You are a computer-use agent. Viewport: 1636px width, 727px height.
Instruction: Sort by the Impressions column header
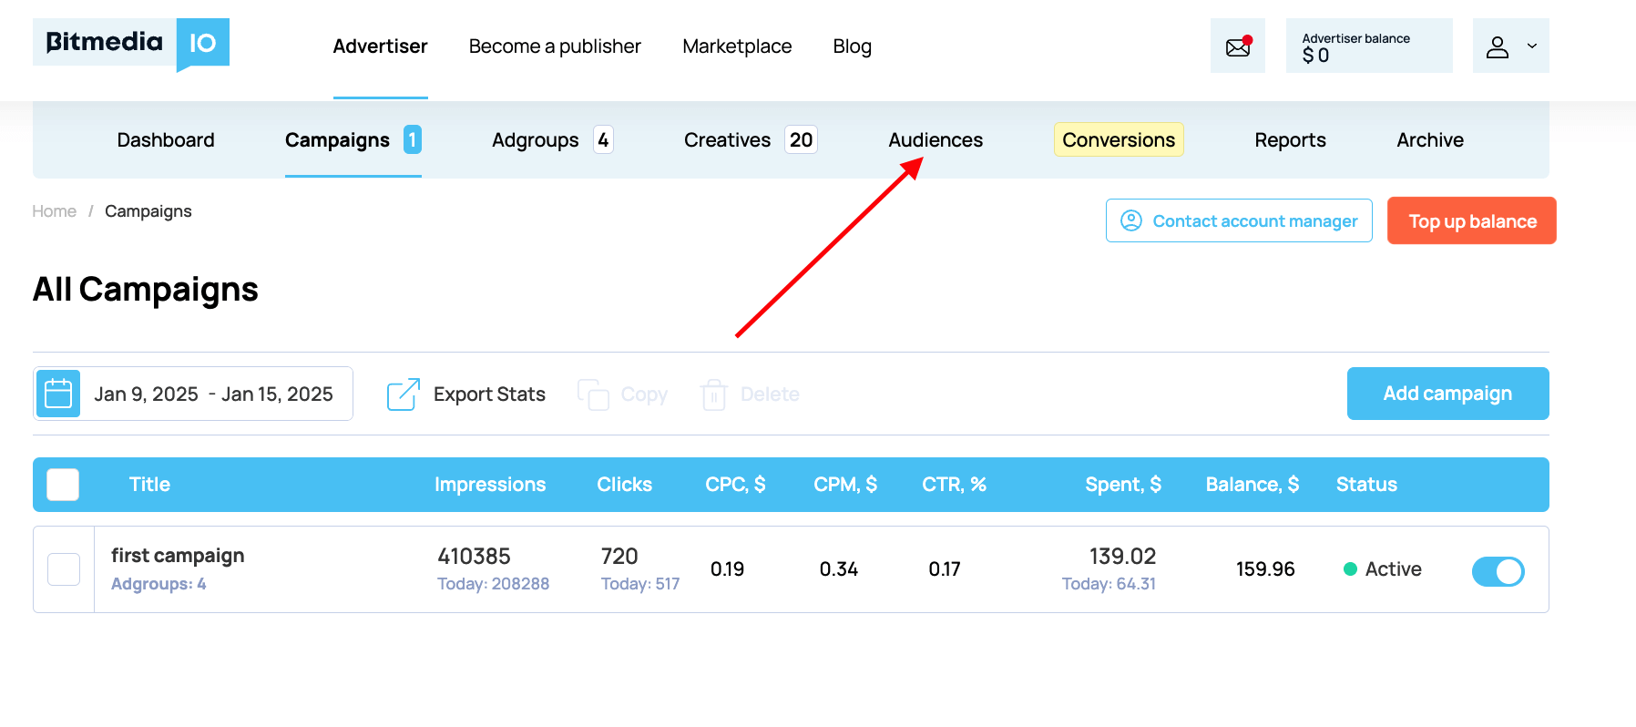click(489, 485)
